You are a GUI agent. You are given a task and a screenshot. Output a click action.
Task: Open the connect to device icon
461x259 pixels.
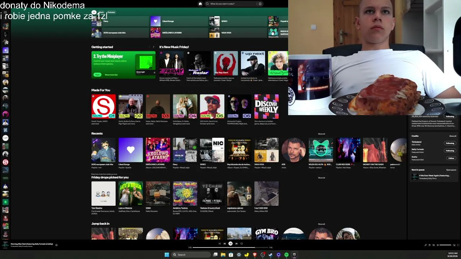click(x=434, y=245)
